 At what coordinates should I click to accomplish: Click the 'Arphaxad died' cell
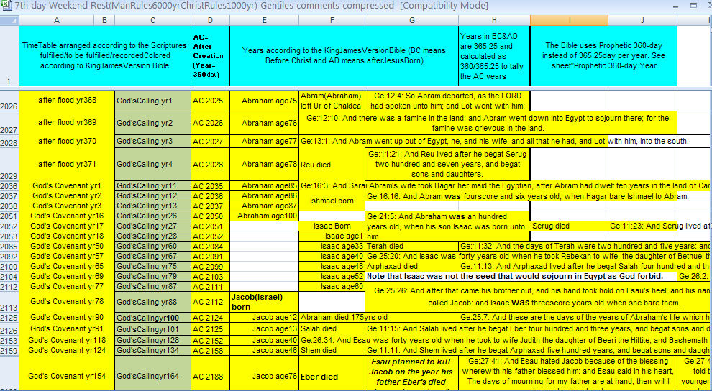coord(411,266)
